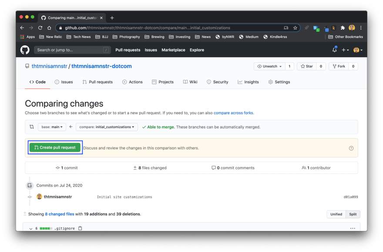
Task: Click the Create pull request button
Action: click(55, 148)
